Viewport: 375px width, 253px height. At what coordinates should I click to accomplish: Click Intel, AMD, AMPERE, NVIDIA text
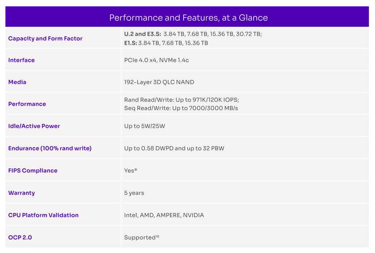pyautogui.click(x=164, y=215)
